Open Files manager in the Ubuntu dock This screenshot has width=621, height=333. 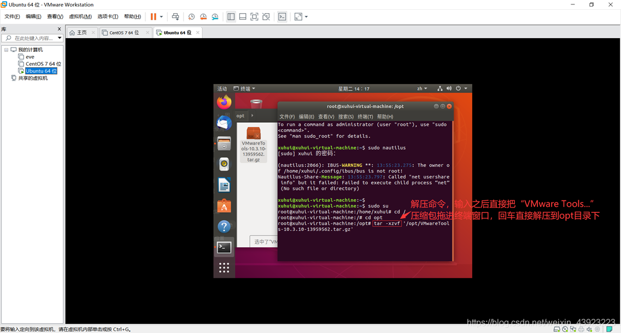tap(224, 144)
